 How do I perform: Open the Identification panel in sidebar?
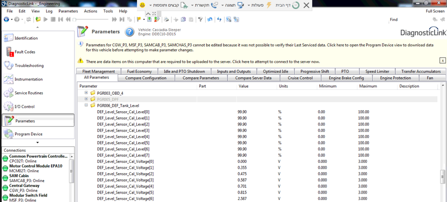coord(38,38)
